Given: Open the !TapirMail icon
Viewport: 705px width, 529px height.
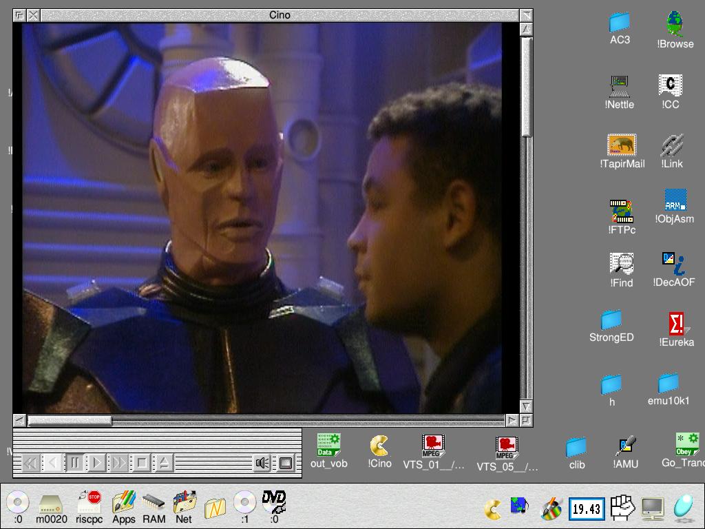Looking at the screenshot, I should [x=622, y=151].
